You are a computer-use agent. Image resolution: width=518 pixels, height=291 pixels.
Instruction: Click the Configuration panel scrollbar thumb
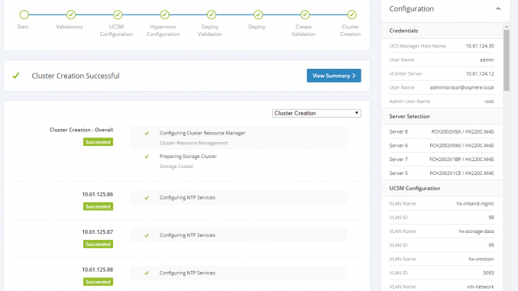[506, 60]
